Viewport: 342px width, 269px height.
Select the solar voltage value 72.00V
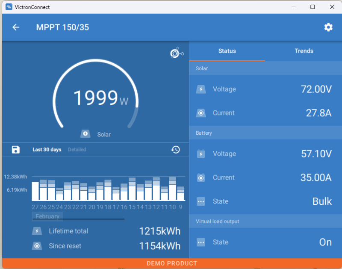[316, 89]
